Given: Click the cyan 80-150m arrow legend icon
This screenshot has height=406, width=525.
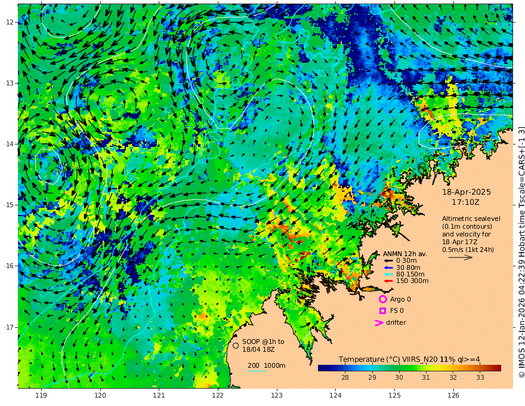Looking at the screenshot, I should [388, 274].
